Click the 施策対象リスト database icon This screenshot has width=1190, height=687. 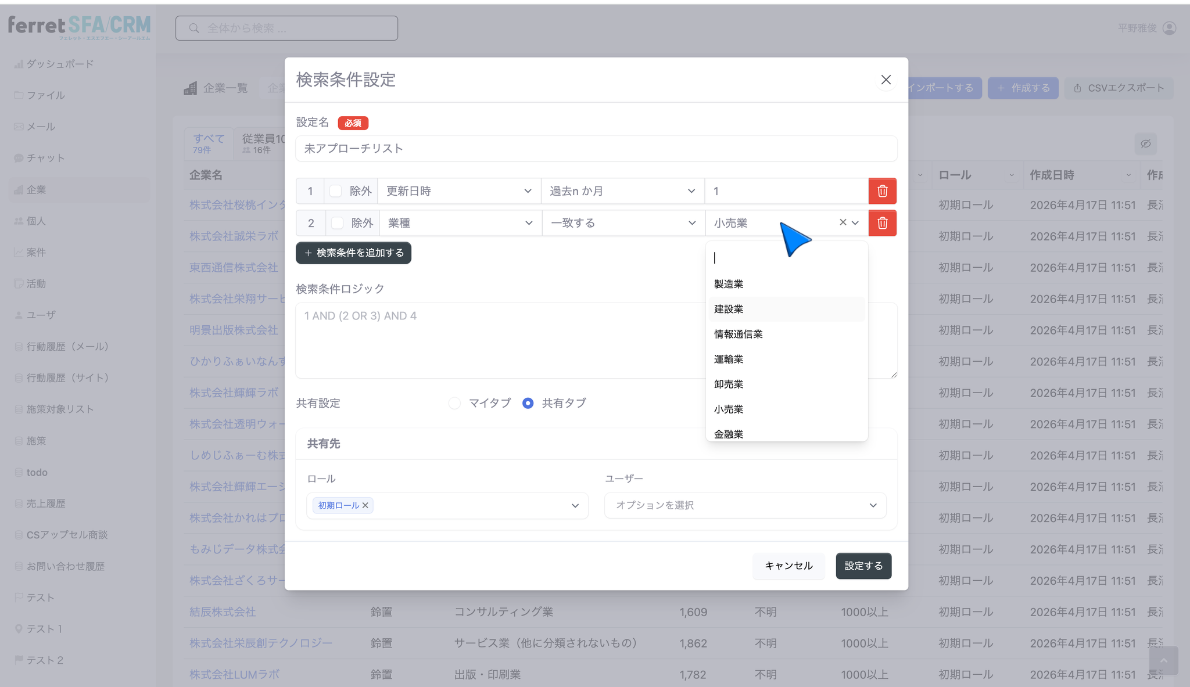[19, 409]
